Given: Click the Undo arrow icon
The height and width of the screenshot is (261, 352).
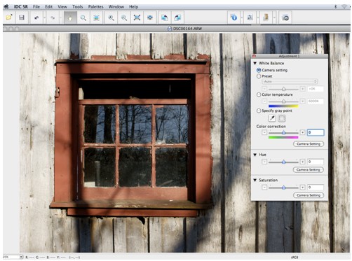Looking at the screenshot, I should pyautogui.click(x=36, y=17).
